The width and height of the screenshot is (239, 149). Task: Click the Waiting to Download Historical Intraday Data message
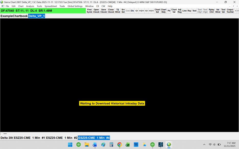point(112,103)
